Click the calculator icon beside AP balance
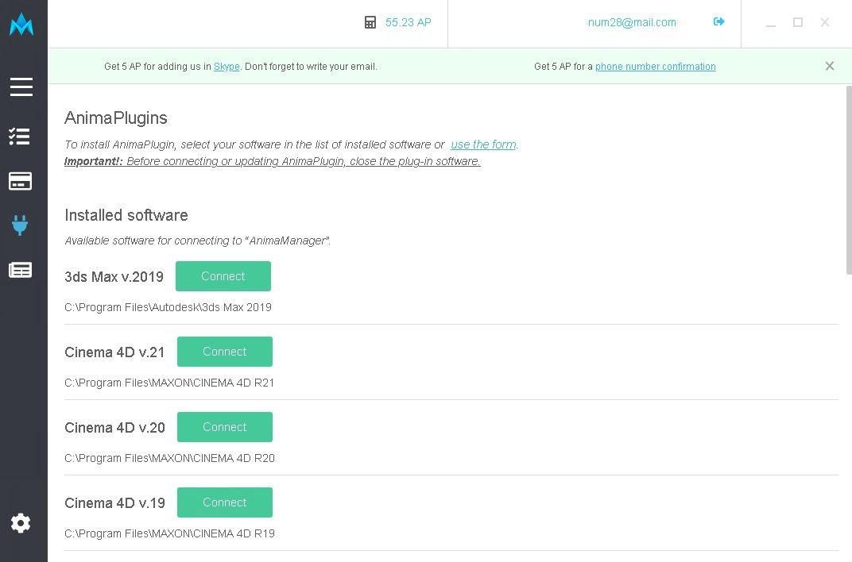 tap(370, 22)
